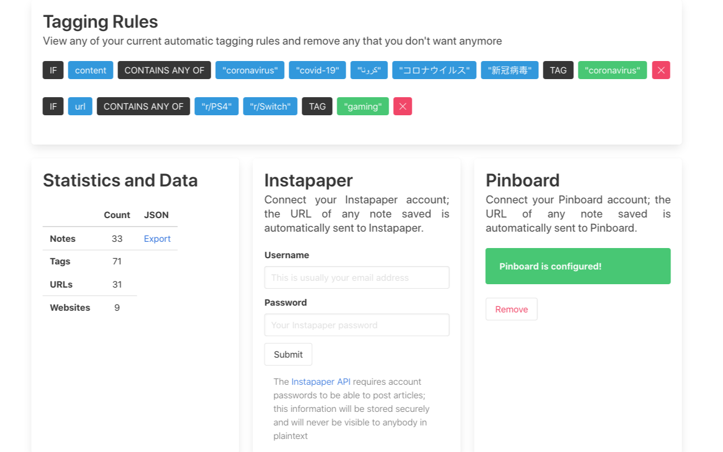Click the "新冠病毒" keyword chip
The image size is (723, 452).
tap(509, 70)
